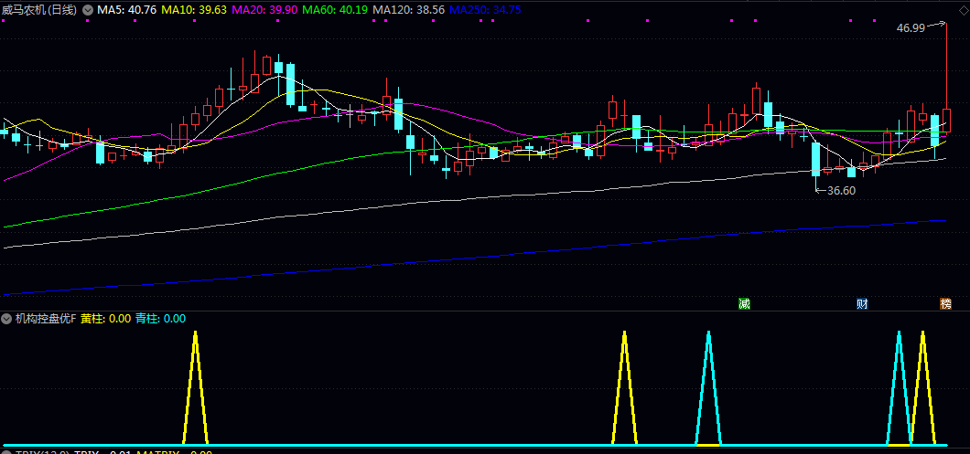
Task: Select the 机构控盘优F indicator name
Action: coord(45,319)
